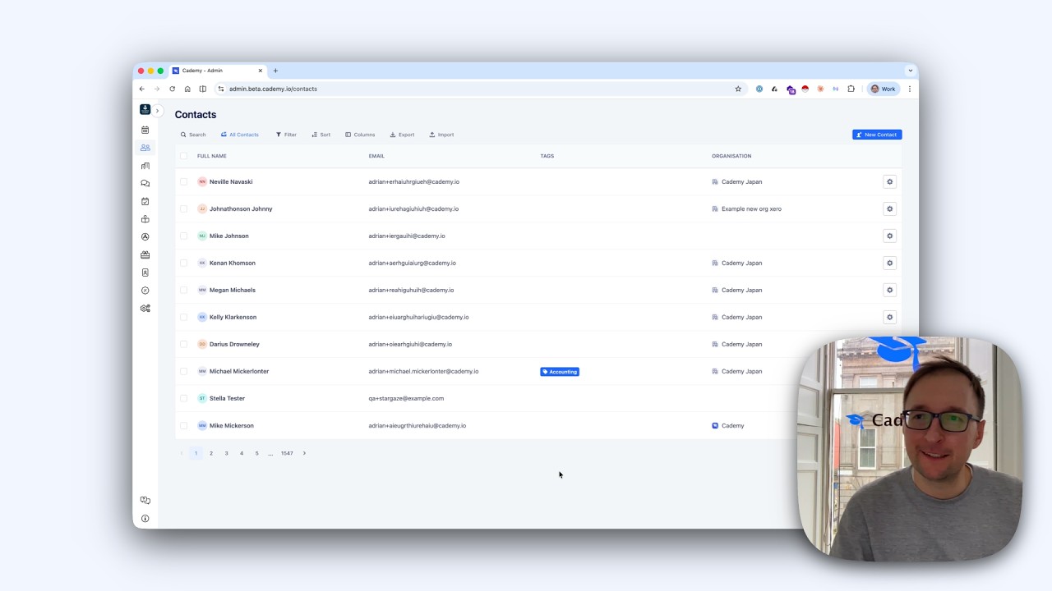Click the Cademy logo in sidebar
Screen dimensions: 1052x591
pos(145,109)
